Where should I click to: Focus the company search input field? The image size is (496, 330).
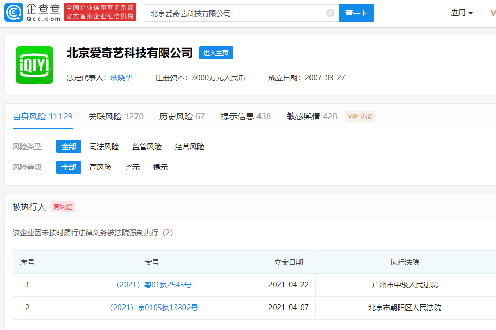tap(241, 13)
